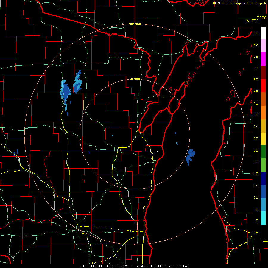Select the light green legend swatch
Screen dimensions: 268x268
pos(263,165)
